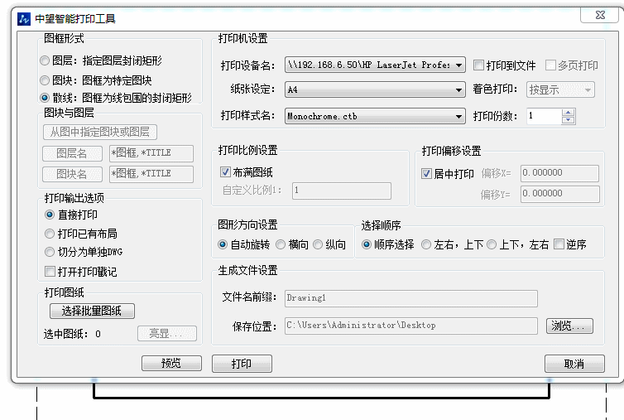Click the 图块名 button
The image size is (624, 420).
pos(72,174)
